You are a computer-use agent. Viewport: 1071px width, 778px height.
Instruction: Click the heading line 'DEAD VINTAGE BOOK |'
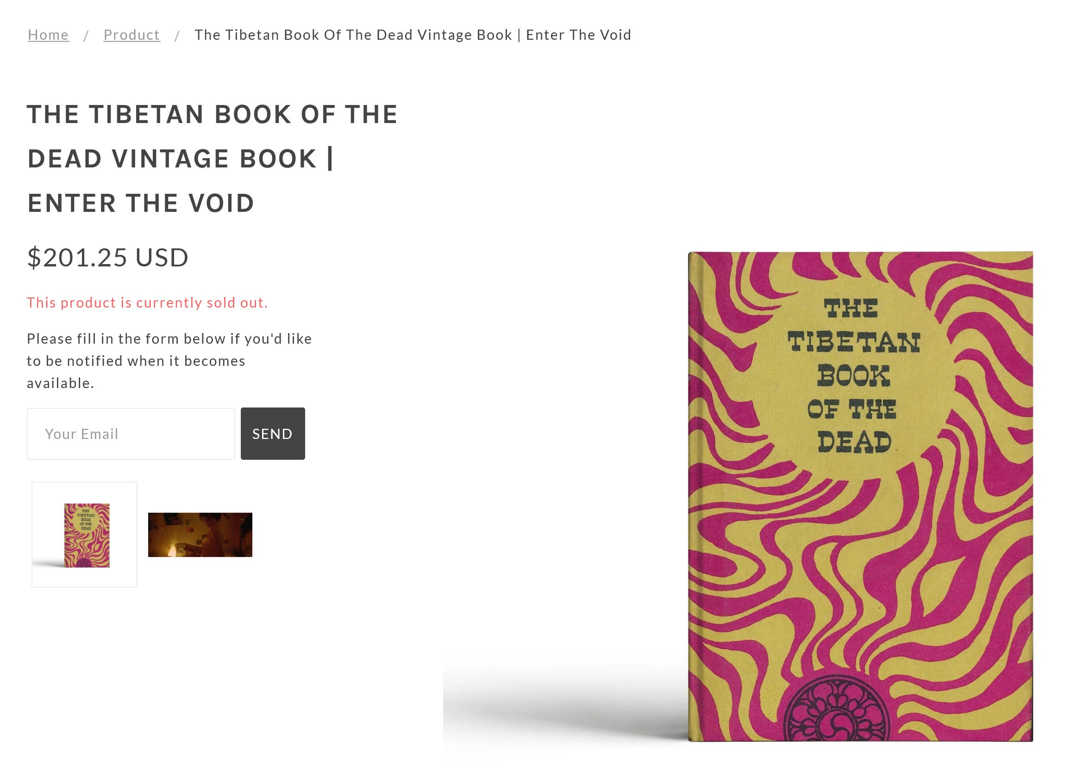point(181,159)
